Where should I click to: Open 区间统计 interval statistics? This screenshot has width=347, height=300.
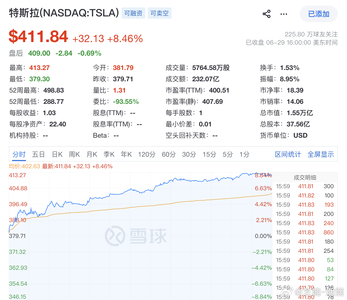tap(288, 154)
